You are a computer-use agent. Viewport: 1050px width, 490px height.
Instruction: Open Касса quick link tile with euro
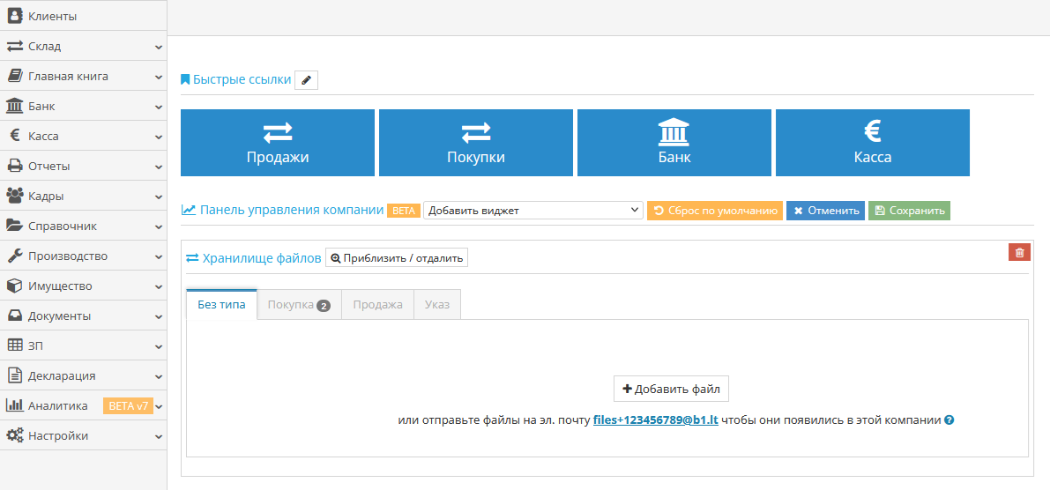coord(873,143)
